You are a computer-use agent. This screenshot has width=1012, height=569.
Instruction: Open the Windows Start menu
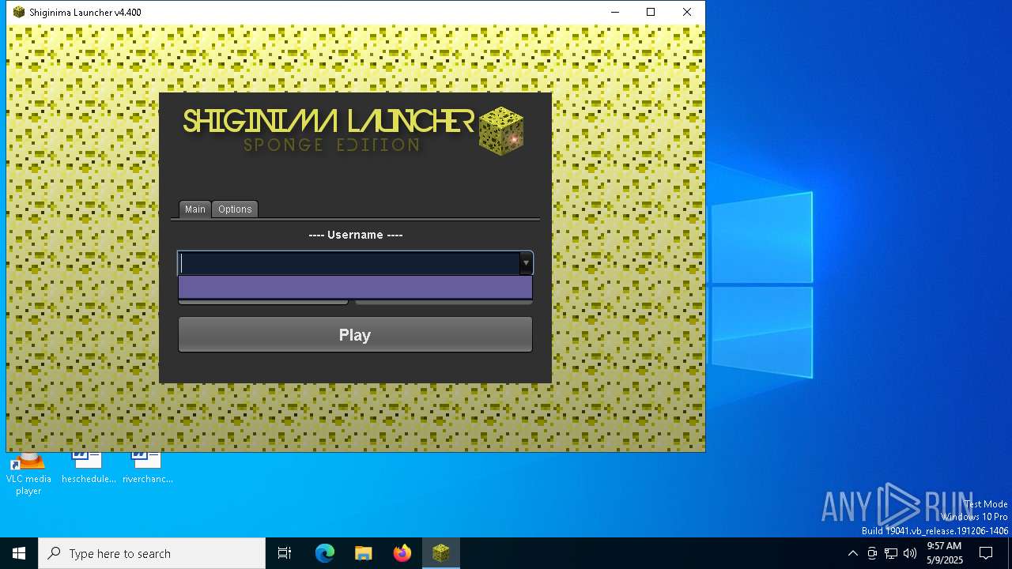(19, 553)
